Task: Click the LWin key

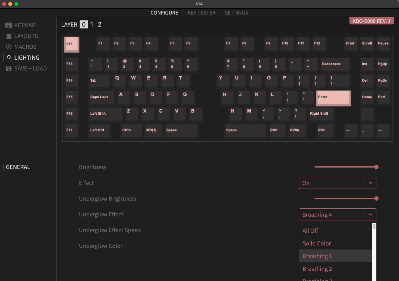Action: pyautogui.click(x=131, y=130)
